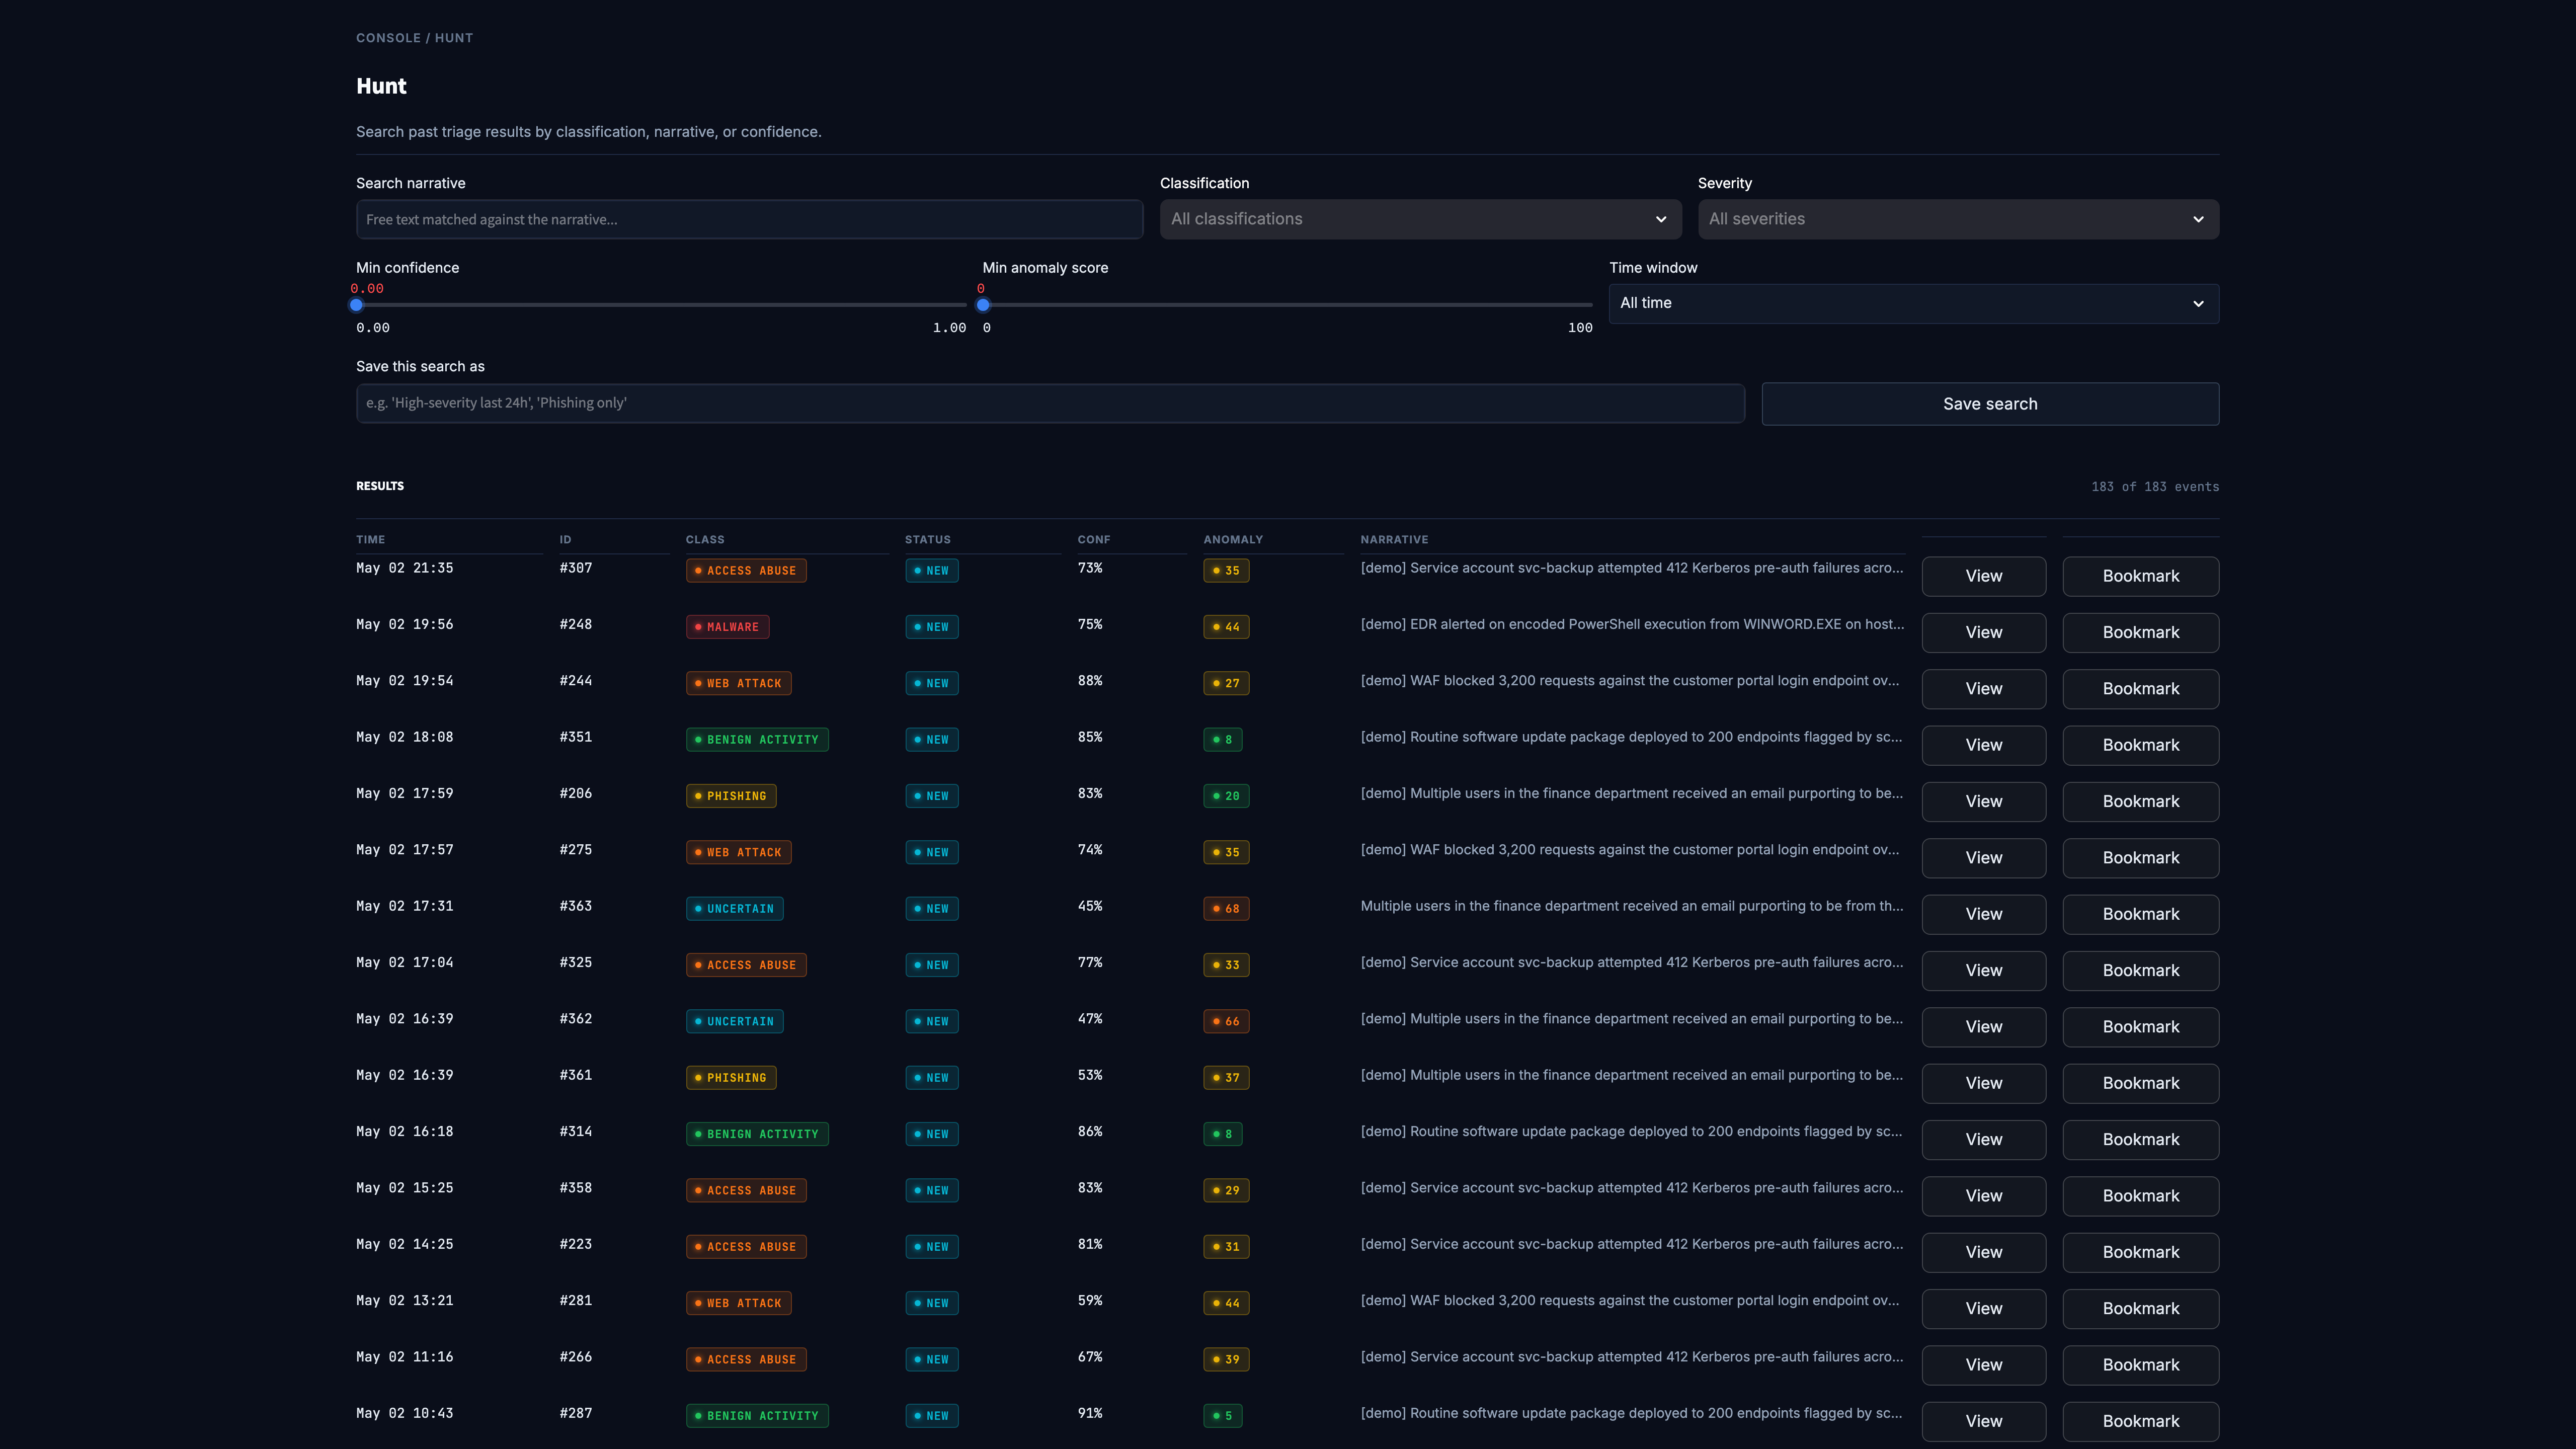View event #358

point(1984,1196)
